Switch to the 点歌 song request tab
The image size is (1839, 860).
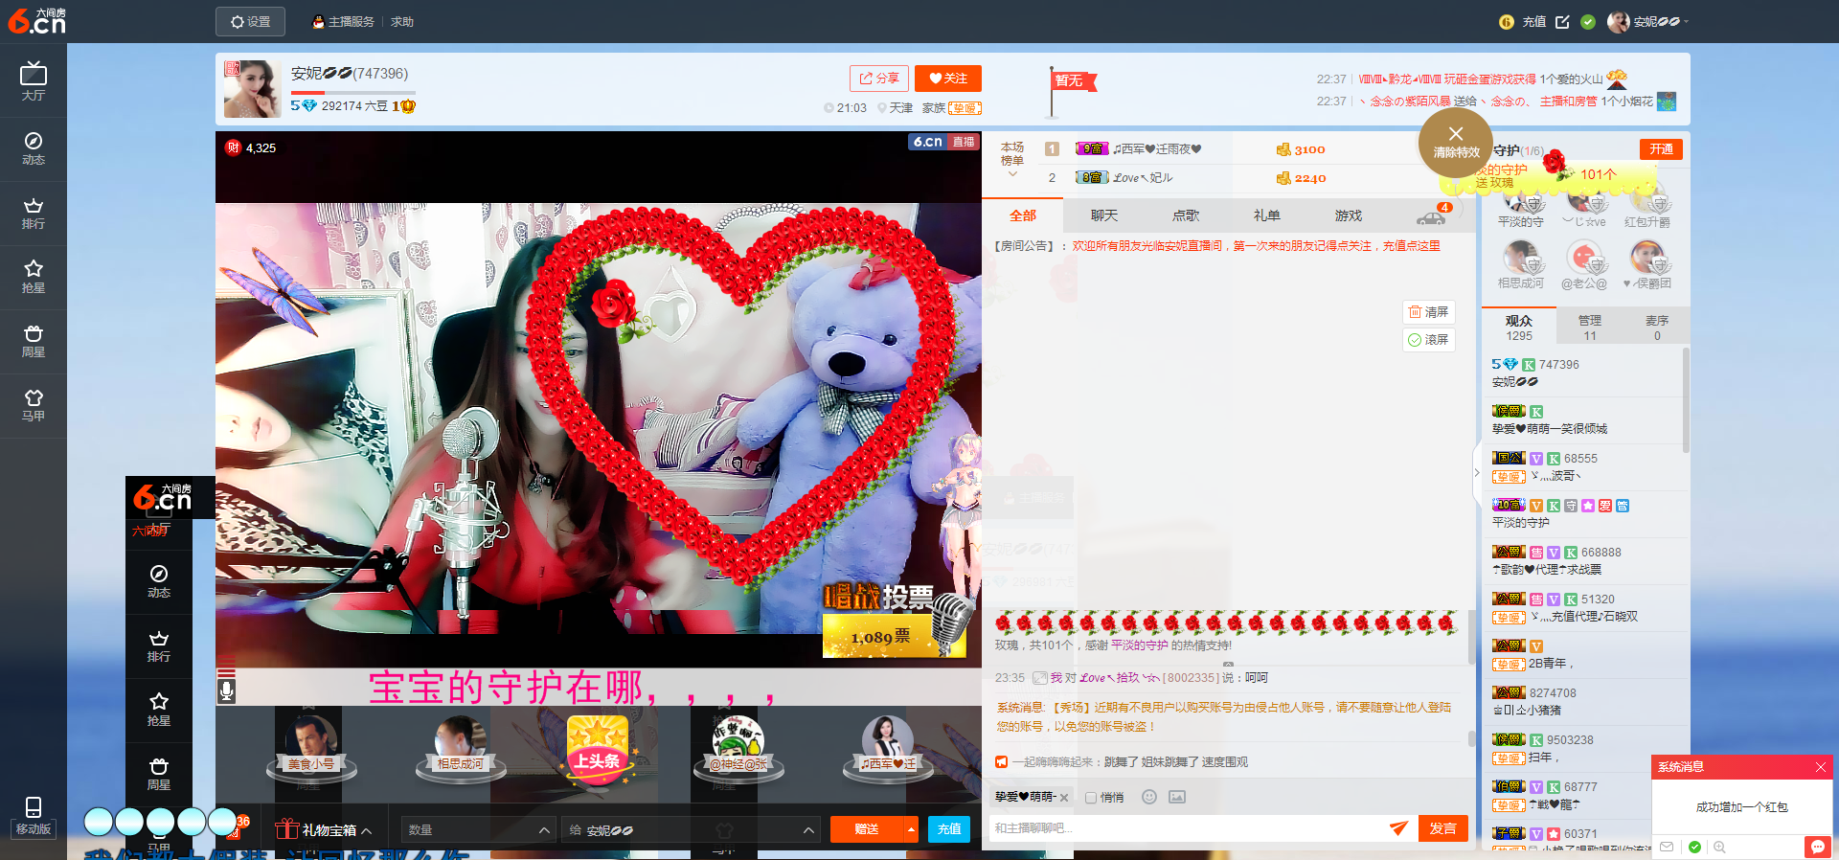point(1186,215)
